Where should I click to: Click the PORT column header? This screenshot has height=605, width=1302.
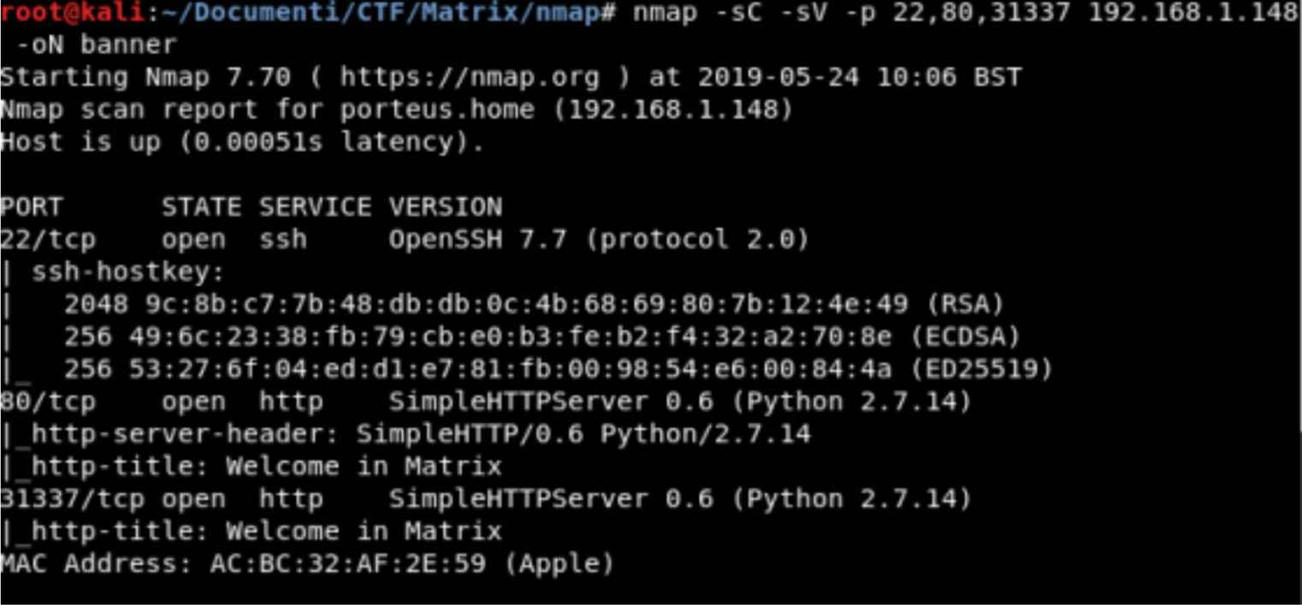tap(32, 208)
